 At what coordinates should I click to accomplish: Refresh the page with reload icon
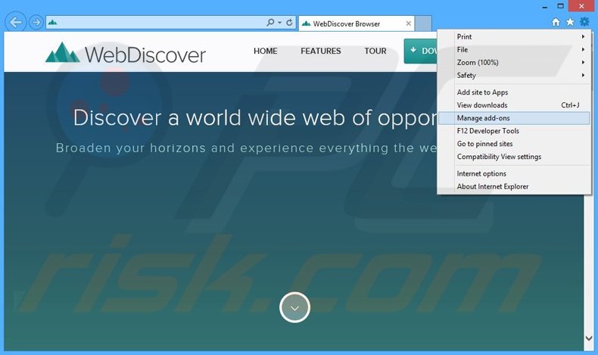[x=289, y=23]
